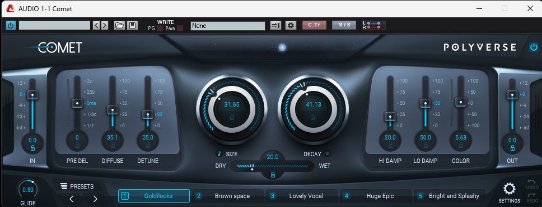Select the next host preset arrow
Image resolution: width=542 pixels, height=207 pixels.
point(104,26)
